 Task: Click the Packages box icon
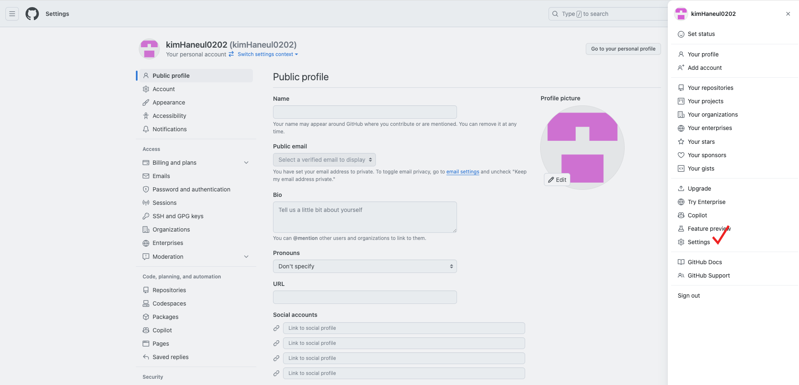[146, 317]
